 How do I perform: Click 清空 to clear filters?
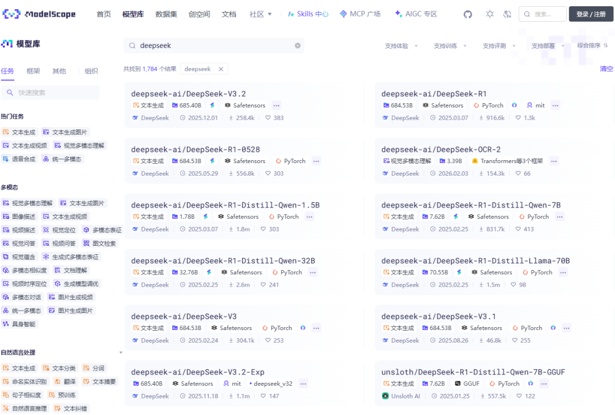click(x=606, y=69)
